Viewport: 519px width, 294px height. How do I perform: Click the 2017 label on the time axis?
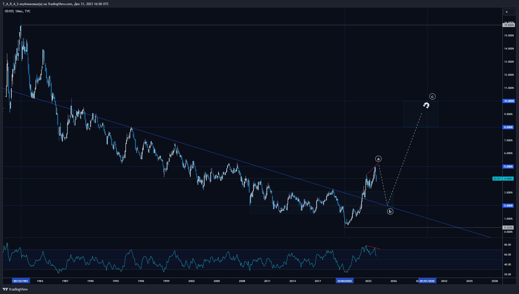pos(318,281)
